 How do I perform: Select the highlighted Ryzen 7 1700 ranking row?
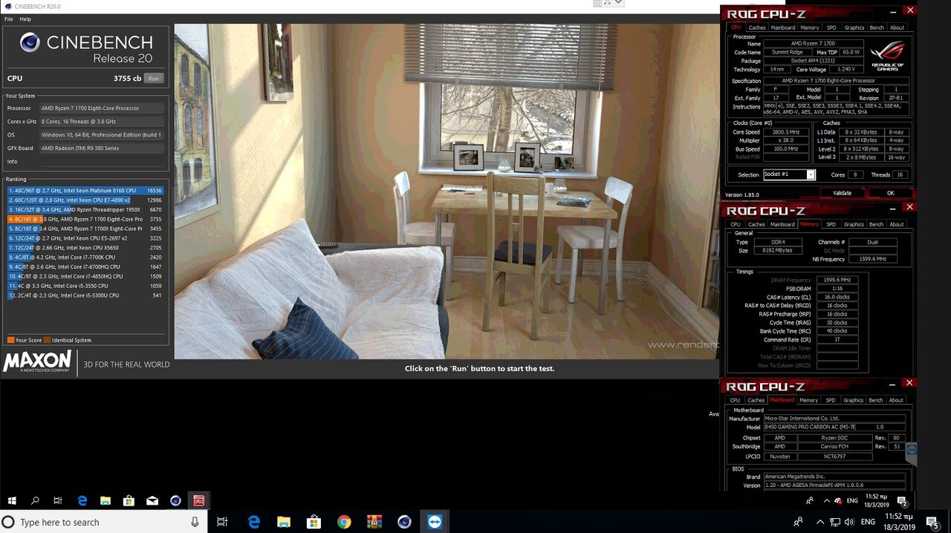pyautogui.click(x=85, y=219)
